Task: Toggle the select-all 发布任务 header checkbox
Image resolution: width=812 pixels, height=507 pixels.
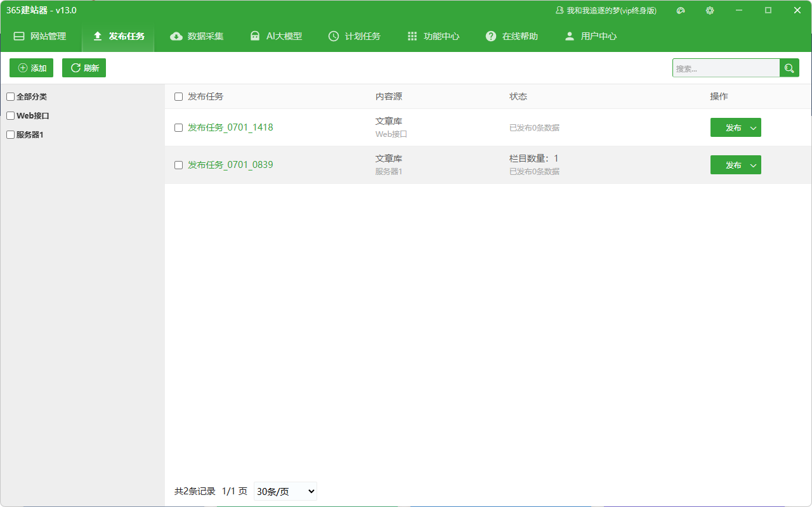Action: (178, 96)
